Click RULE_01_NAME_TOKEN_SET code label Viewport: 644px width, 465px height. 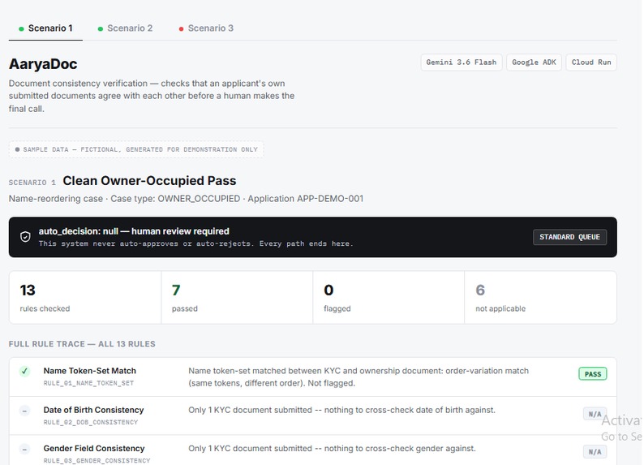(x=88, y=383)
